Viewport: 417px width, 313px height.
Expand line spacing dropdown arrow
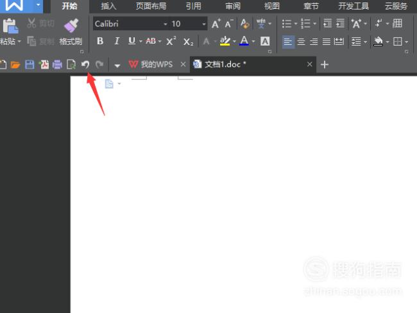(x=366, y=42)
